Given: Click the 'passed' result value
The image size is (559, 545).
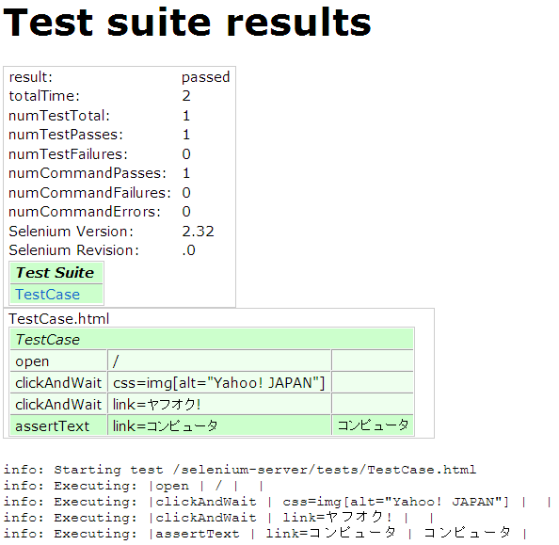Looking at the screenshot, I should [x=206, y=77].
